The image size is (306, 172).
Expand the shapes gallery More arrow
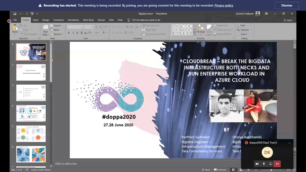coord(194,33)
